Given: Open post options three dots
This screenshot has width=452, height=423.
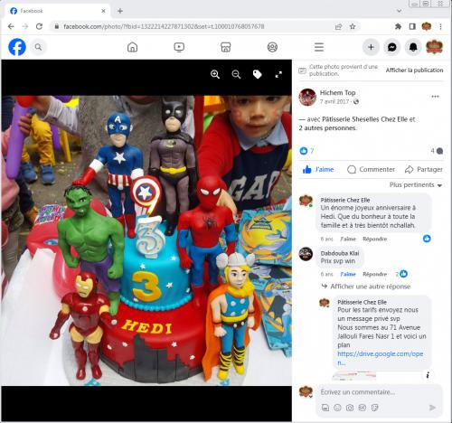Looking at the screenshot, I should (x=435, y=97).
